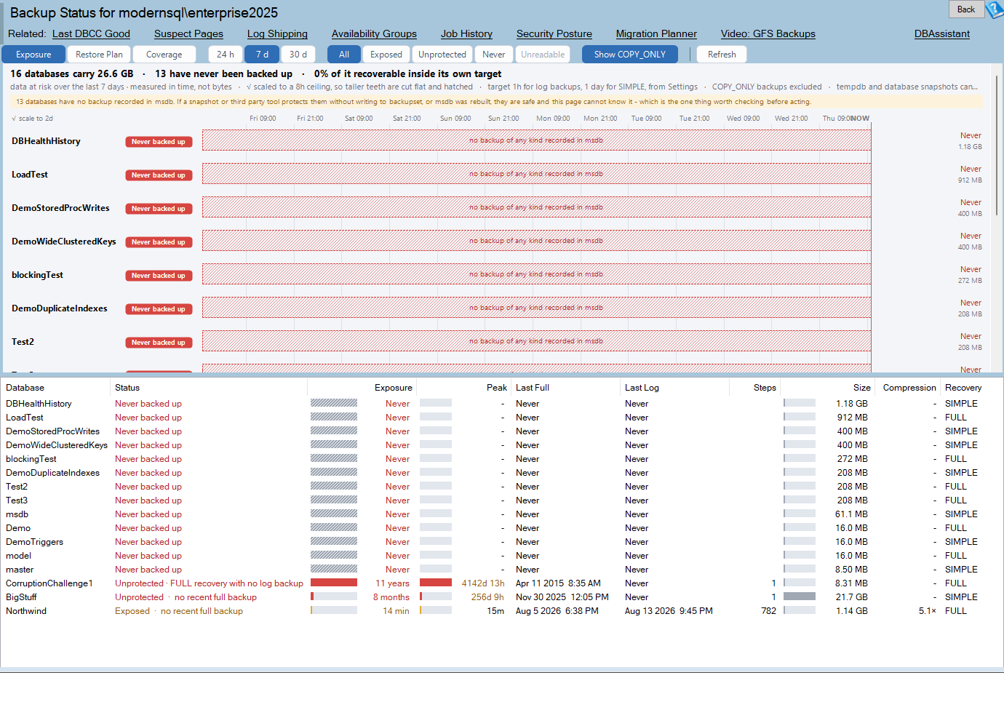This screenshot has height=710, width=1004.
Task: Click the NOW marker on the timeline
Action: pos(860,119)
